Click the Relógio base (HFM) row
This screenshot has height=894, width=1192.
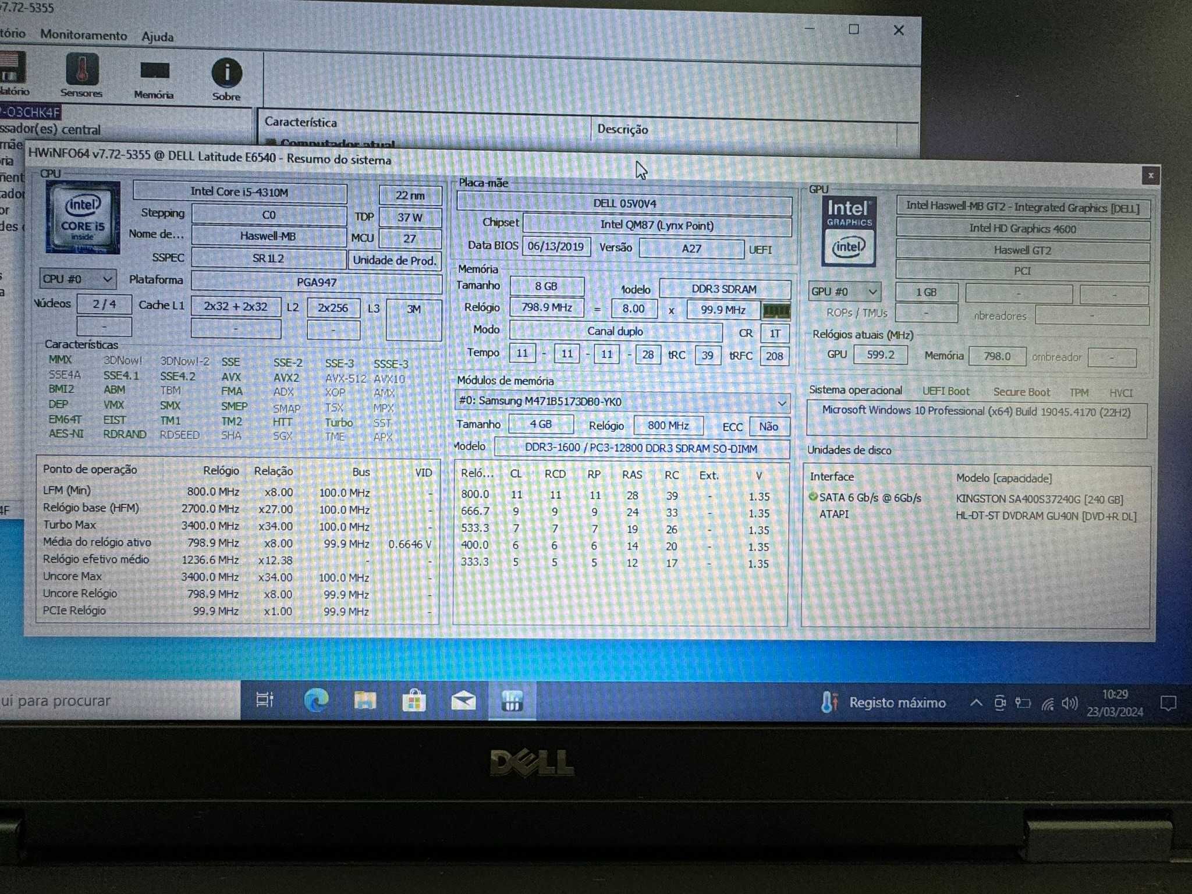pos(237,509)
